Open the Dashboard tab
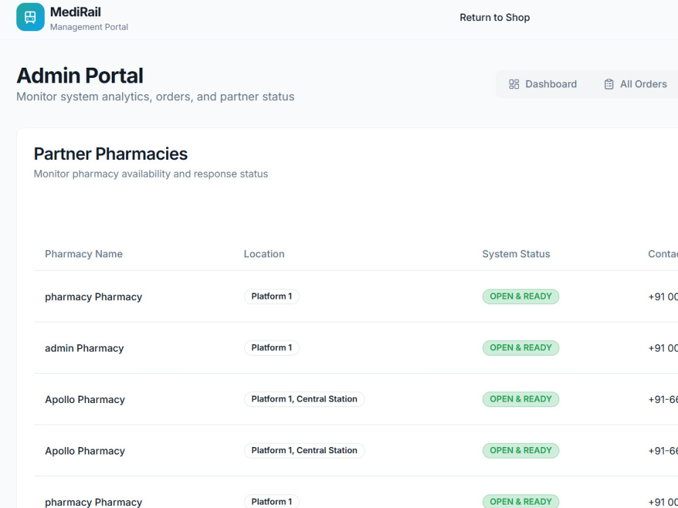678x508 pixels. (542, 84)
